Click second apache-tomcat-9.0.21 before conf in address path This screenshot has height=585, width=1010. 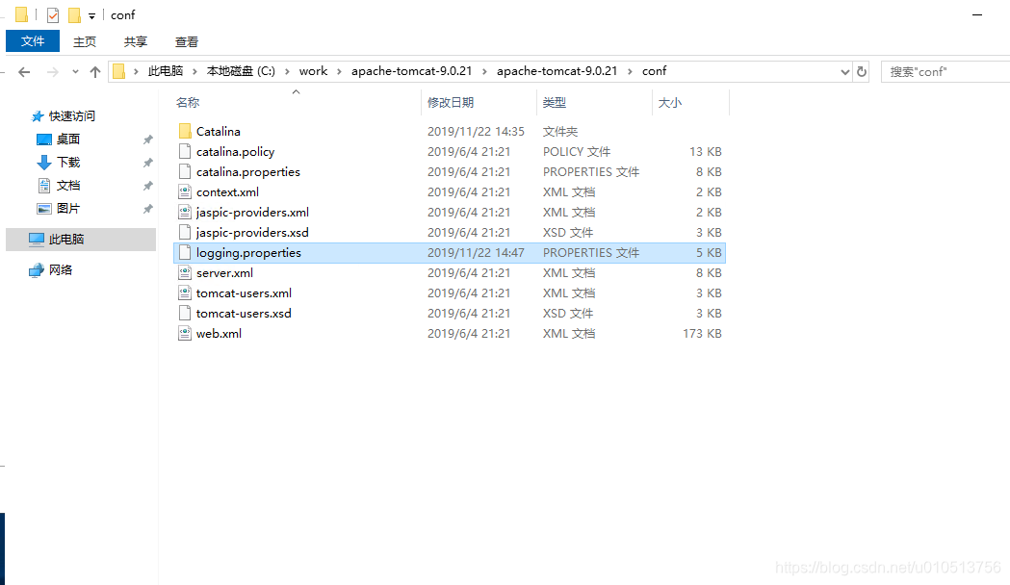tap(557, 71)
